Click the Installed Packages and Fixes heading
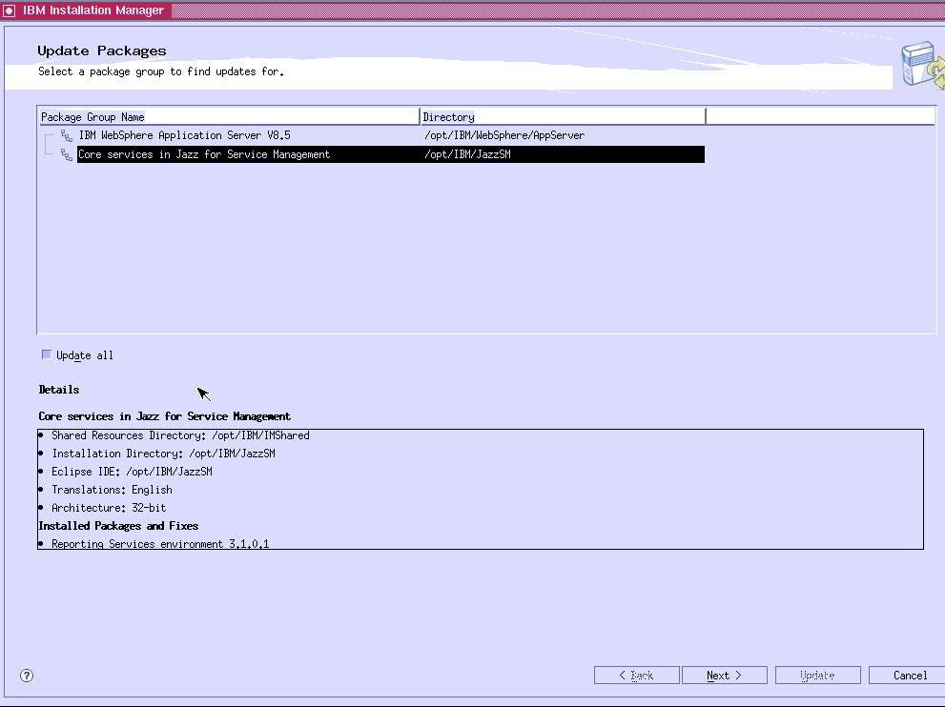This screenshot has height=707, width=945. pos(118,526)
